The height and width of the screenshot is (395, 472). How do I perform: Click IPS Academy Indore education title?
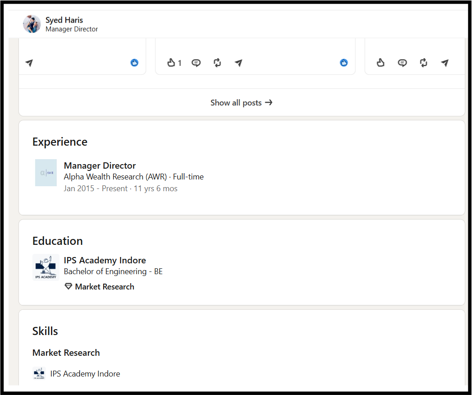click(105, 260)
